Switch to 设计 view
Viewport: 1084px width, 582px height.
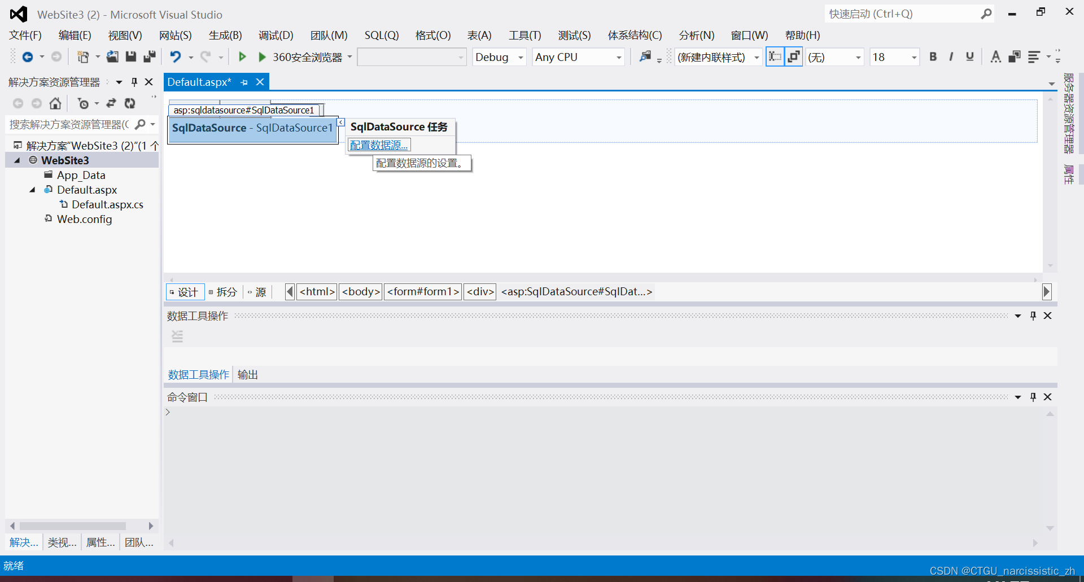[185, 292]
